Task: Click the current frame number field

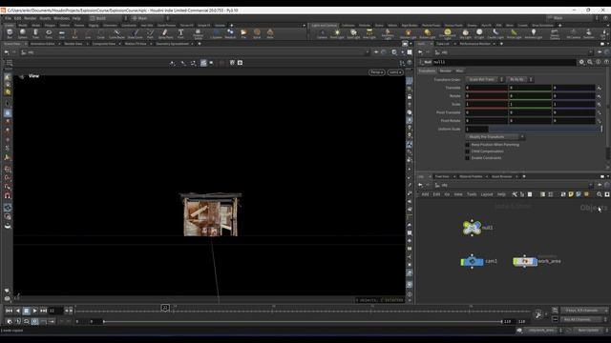Action: click(55, 311)
